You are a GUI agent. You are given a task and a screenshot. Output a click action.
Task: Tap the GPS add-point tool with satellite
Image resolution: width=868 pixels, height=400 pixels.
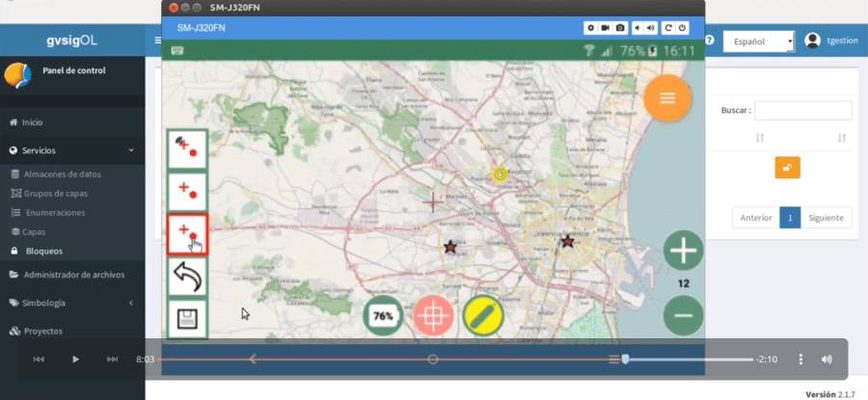click(x=187, y=148)
